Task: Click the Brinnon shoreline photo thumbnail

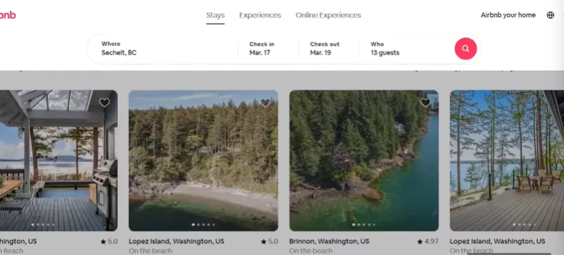Action: [x=364, y=160]
